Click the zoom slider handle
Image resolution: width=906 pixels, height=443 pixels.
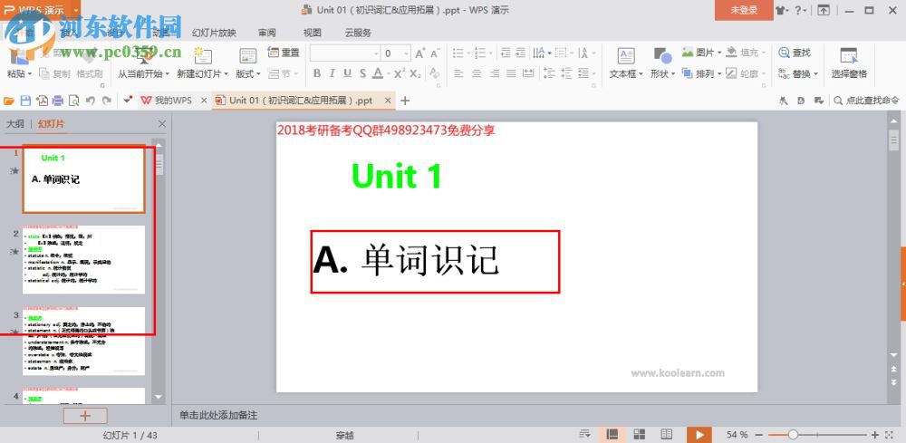[x=793, y=434]
